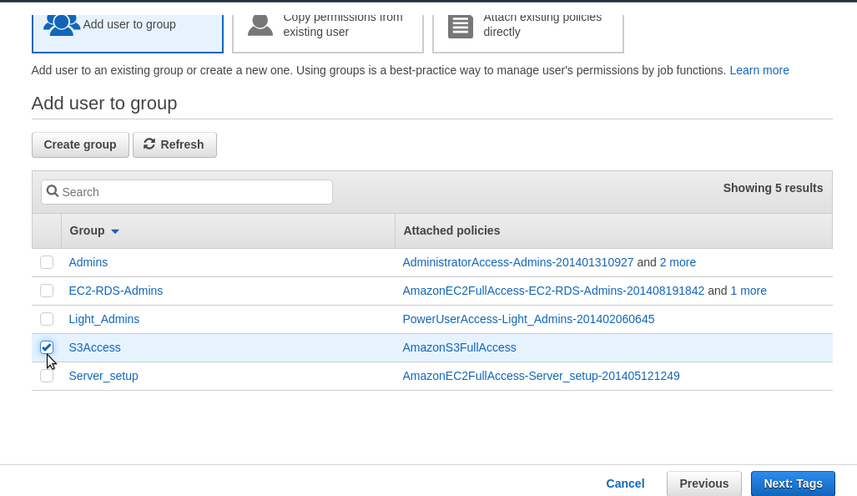Open the Learn more link
The image size is (857, 496).
(759, 70)
